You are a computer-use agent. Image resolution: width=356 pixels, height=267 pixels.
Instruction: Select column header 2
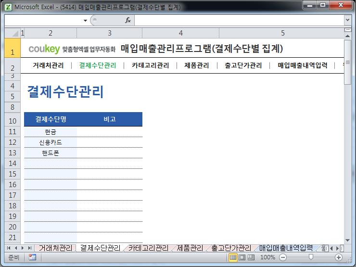tap(51, 33)
